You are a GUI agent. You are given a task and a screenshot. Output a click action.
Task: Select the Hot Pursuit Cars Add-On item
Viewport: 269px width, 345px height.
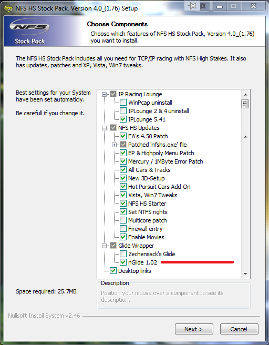click(x=159, y=187)
